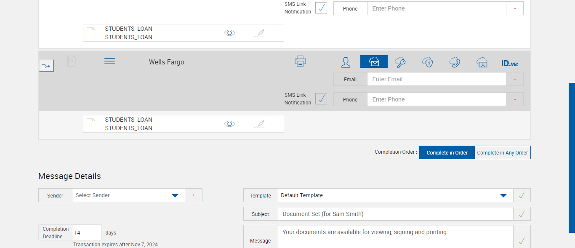Open the hamburger menu next to Wells Fargo
575x248 pixels.
click(x=109, y=61)
